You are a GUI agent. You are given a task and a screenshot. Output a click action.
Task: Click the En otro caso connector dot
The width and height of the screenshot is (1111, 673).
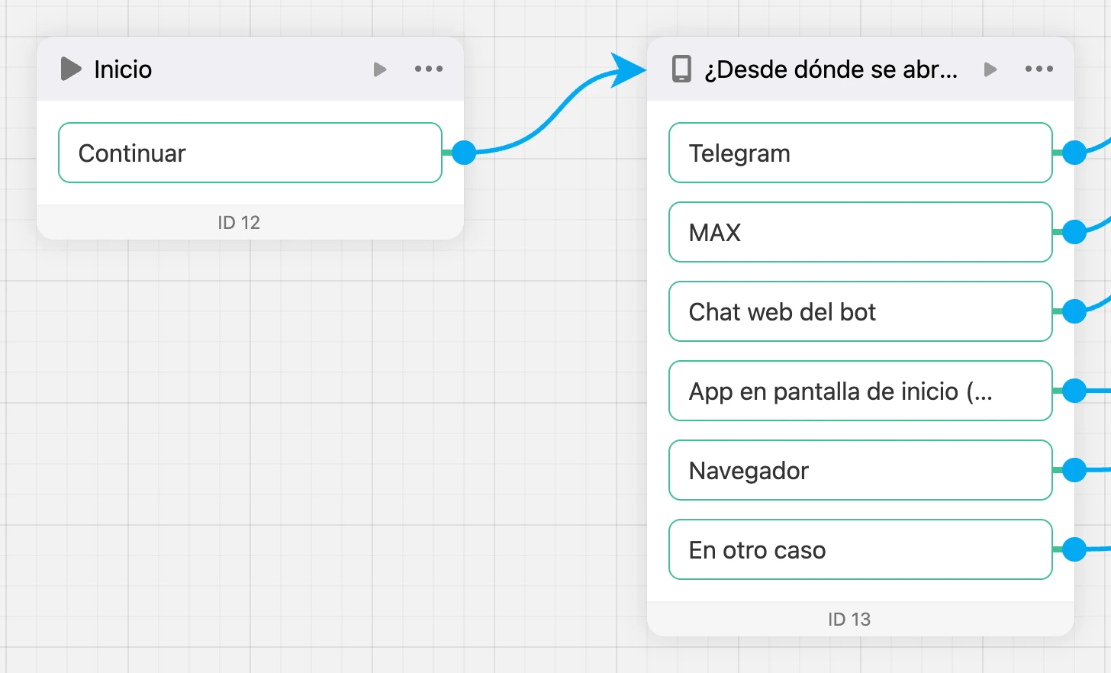(1074, 549)
